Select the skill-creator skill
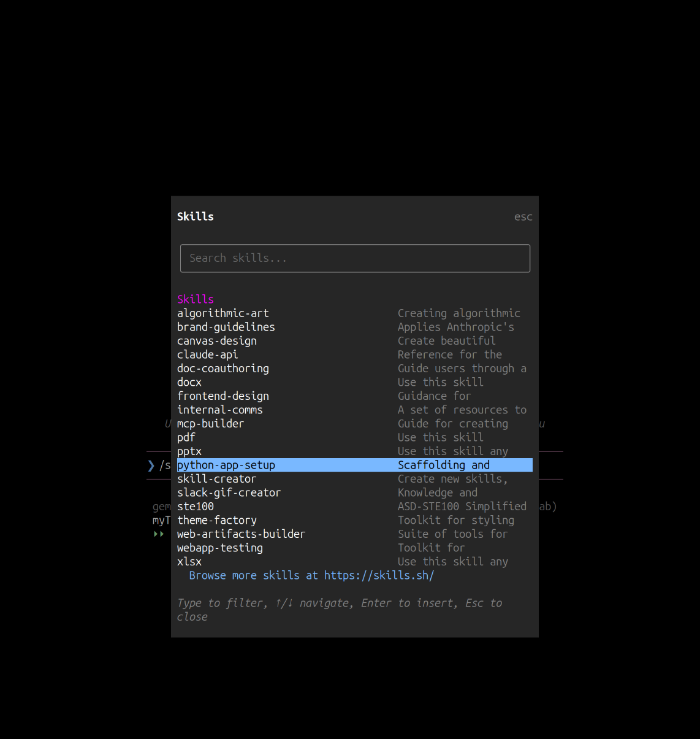 [x=355, y=479]
